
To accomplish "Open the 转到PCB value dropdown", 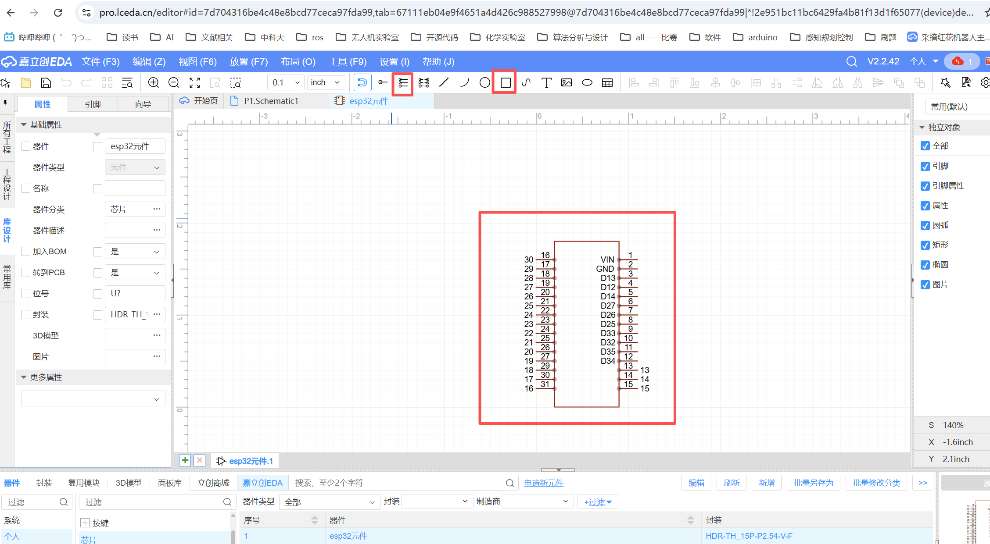I will [x=135, y=273].
